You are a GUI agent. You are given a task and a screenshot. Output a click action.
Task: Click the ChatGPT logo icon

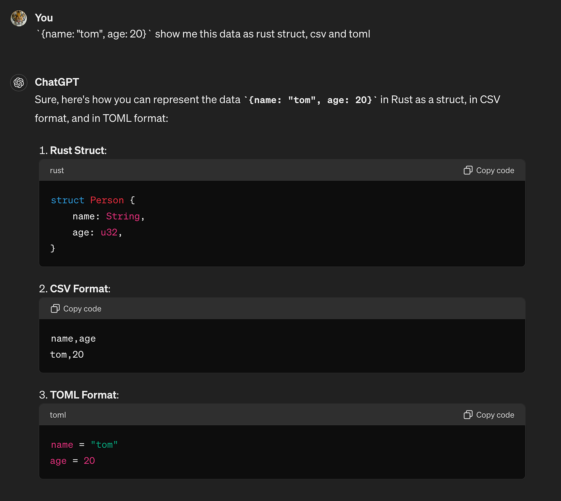point(18,82)
